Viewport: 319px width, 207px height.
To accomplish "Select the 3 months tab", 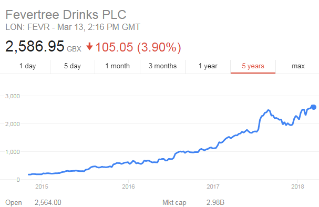I will 162,66.
